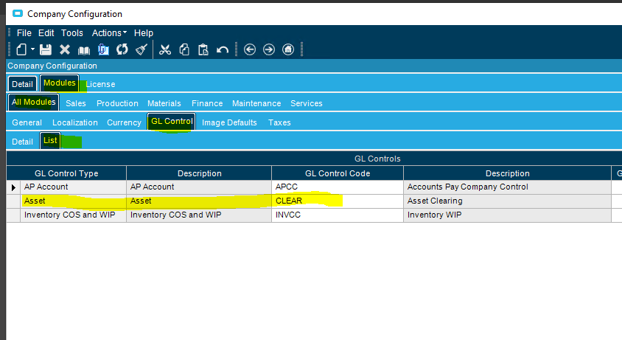
Task: Click the Save floppy disk icon
Action: [46, 49]
